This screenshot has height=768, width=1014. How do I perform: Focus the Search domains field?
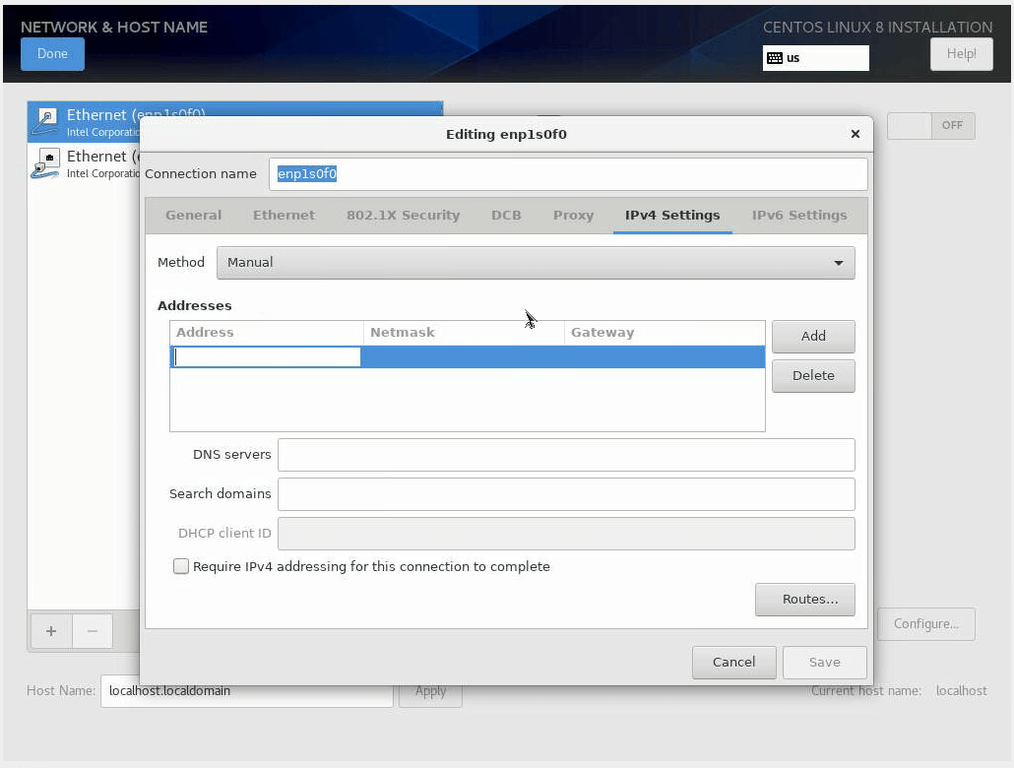[566, 494]
